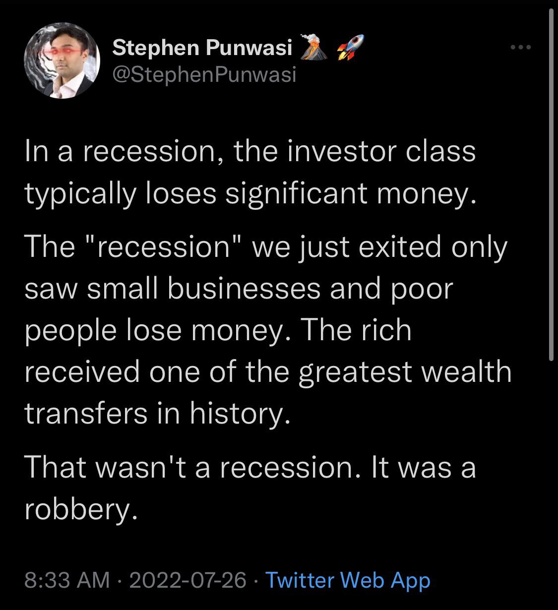Click the line "That wasn't a recession. It was a"
The image size is (558, 610).
(x=250, y=468)
